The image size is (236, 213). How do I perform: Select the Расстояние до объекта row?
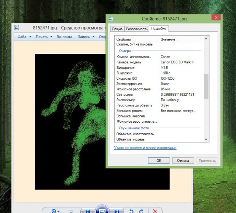(159, 105)
